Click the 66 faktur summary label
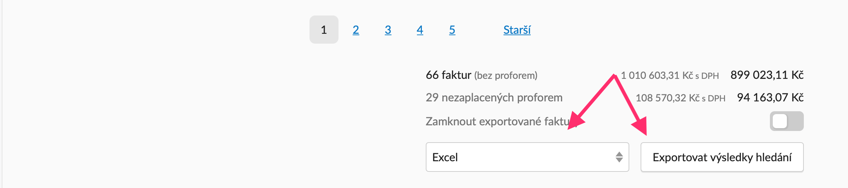This screenshot has width=848, height=188. pyautogui.click(x=448, y=75)
